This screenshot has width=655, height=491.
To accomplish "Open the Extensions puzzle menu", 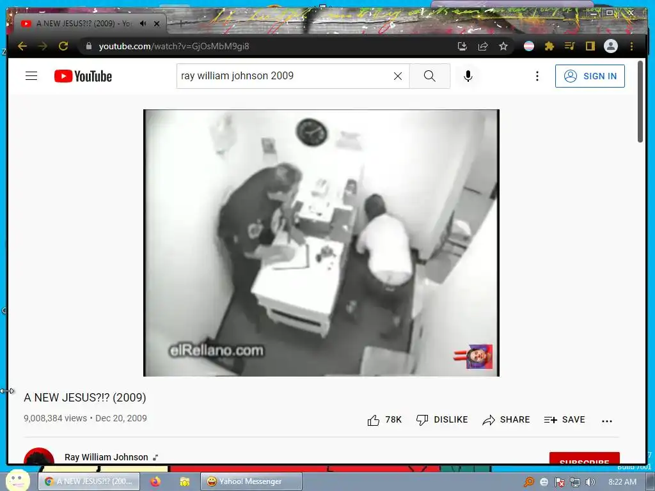I will coord(549,46).
